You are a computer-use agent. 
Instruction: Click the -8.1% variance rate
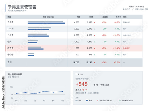tap(117, 29)
